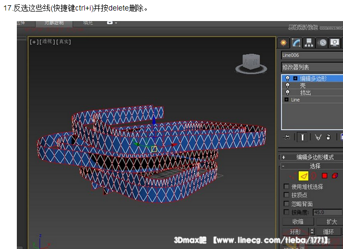Click Make Unique icon below stack

(318, 137)
